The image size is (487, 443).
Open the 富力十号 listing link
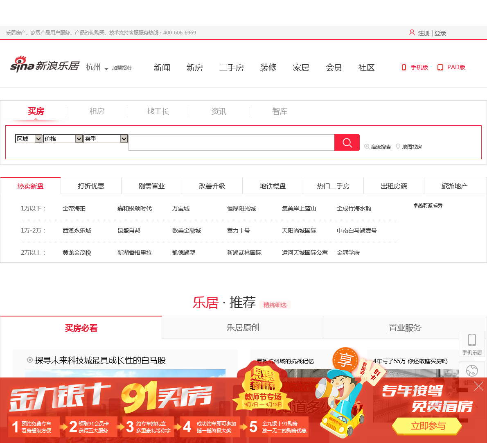[x=239, y=231]
